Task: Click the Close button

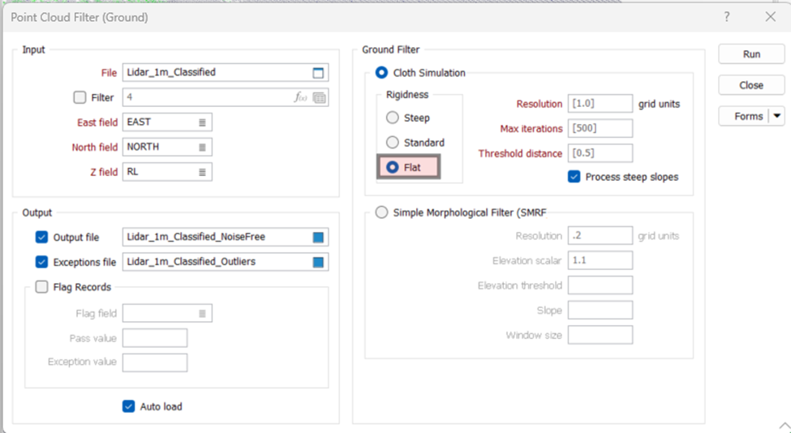Action: 751,85
